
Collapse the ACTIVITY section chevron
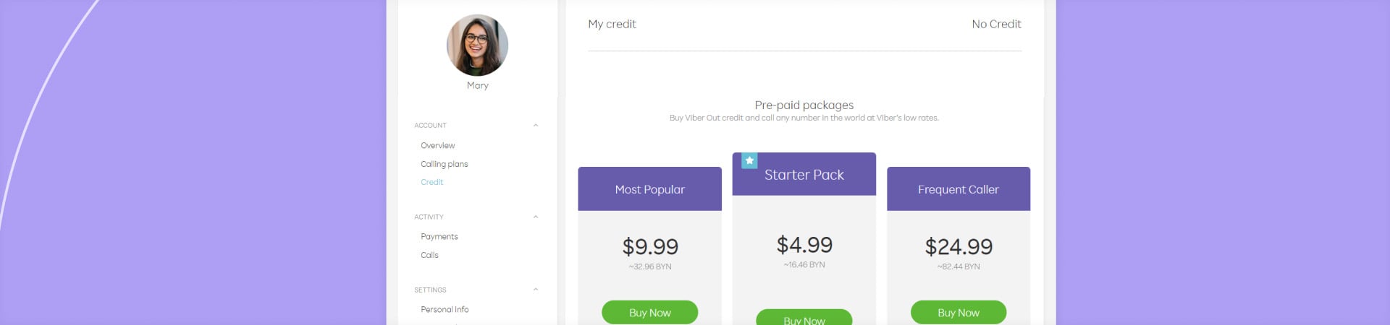pyautogui.click(x=536, y=217)
